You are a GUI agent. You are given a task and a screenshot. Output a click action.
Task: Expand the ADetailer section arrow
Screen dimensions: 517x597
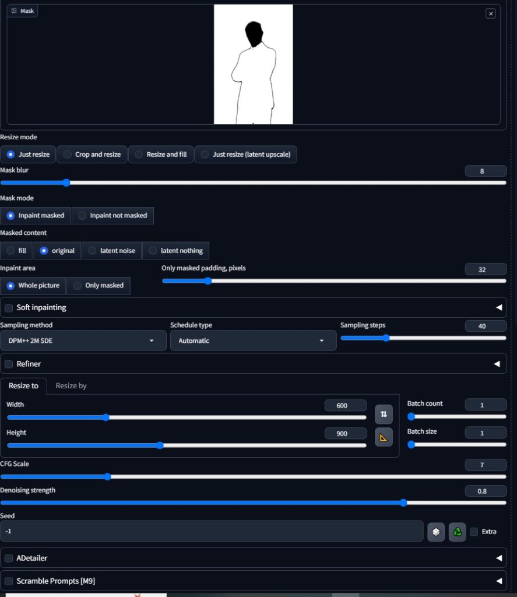coord(499,558)
